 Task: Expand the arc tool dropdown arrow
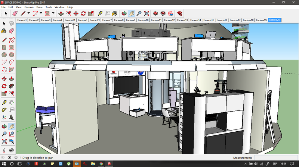40,13
